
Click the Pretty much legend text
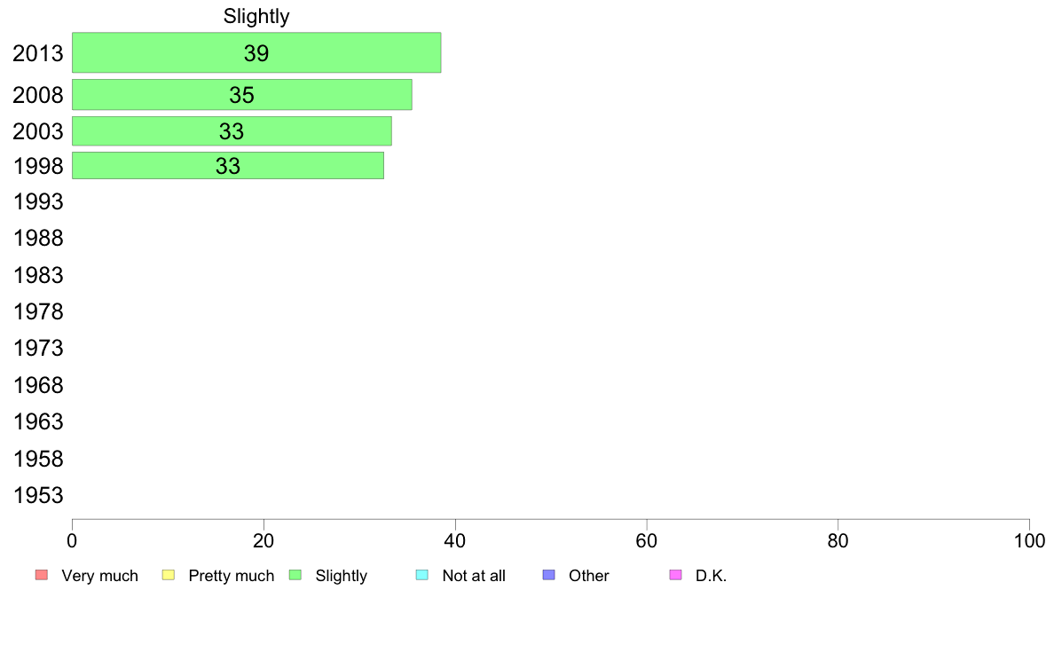coord(232,576)
